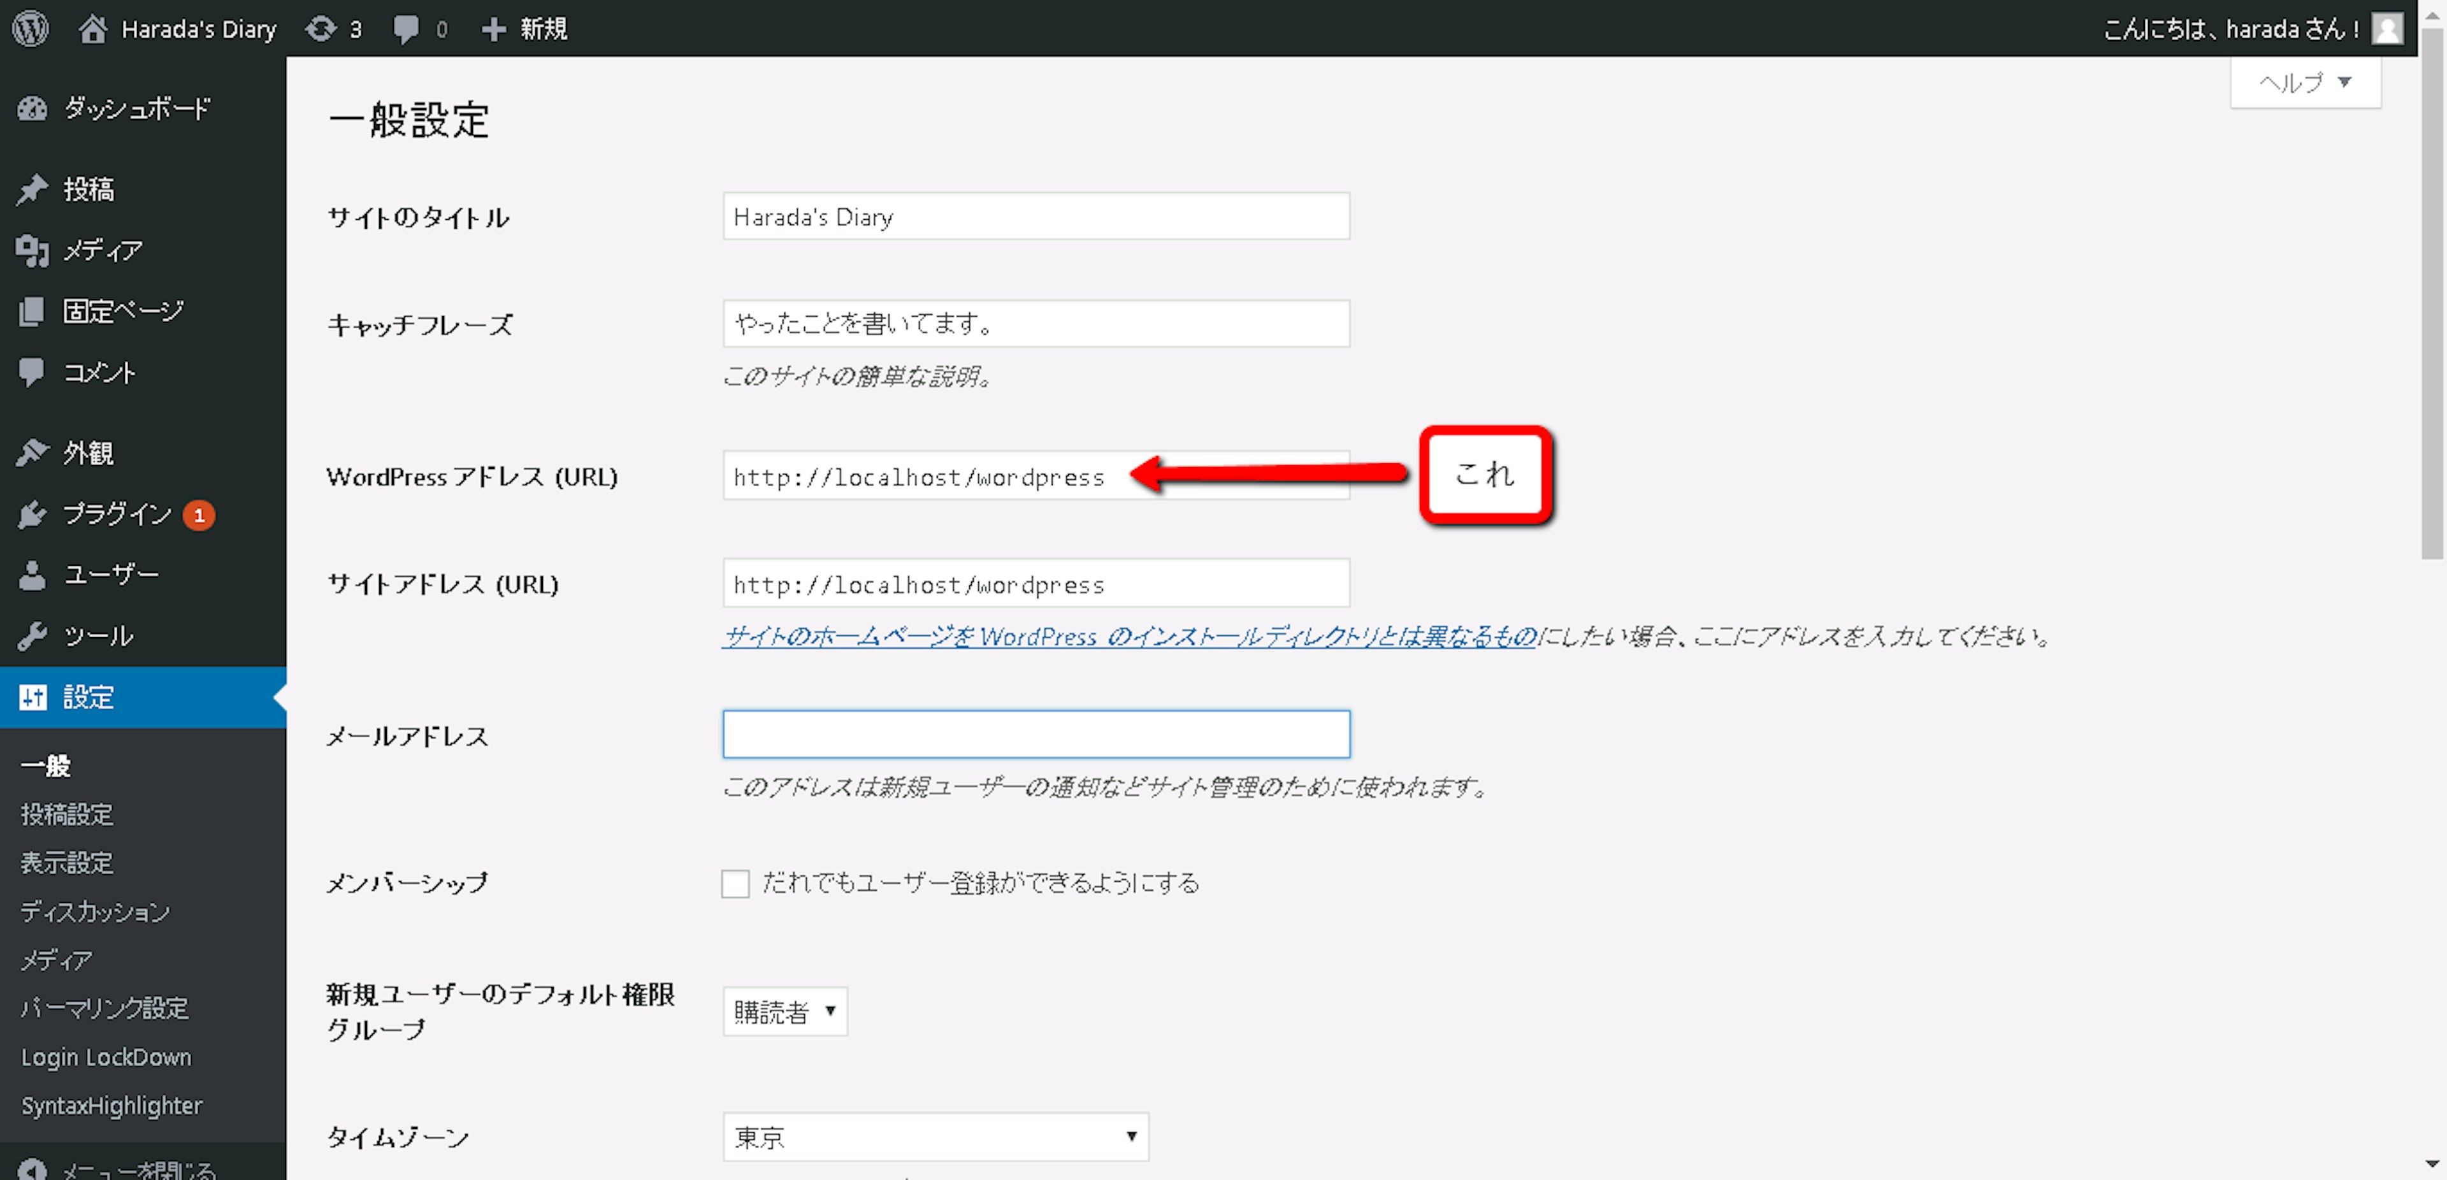Image resolution: width=2447 pixels, height=1180 pixels.
Task: Click the サイトのタイトル text field
Action: point(1036,217)
